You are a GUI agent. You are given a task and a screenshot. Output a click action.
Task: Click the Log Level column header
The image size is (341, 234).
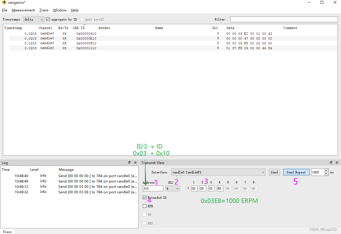(43, 170)
